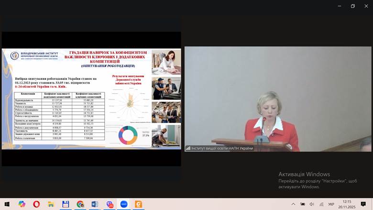Image resolution: width=373 pixels, height=210 pixels.
Task: Open the battery status tray icon
Action: [x=302, y=204]
